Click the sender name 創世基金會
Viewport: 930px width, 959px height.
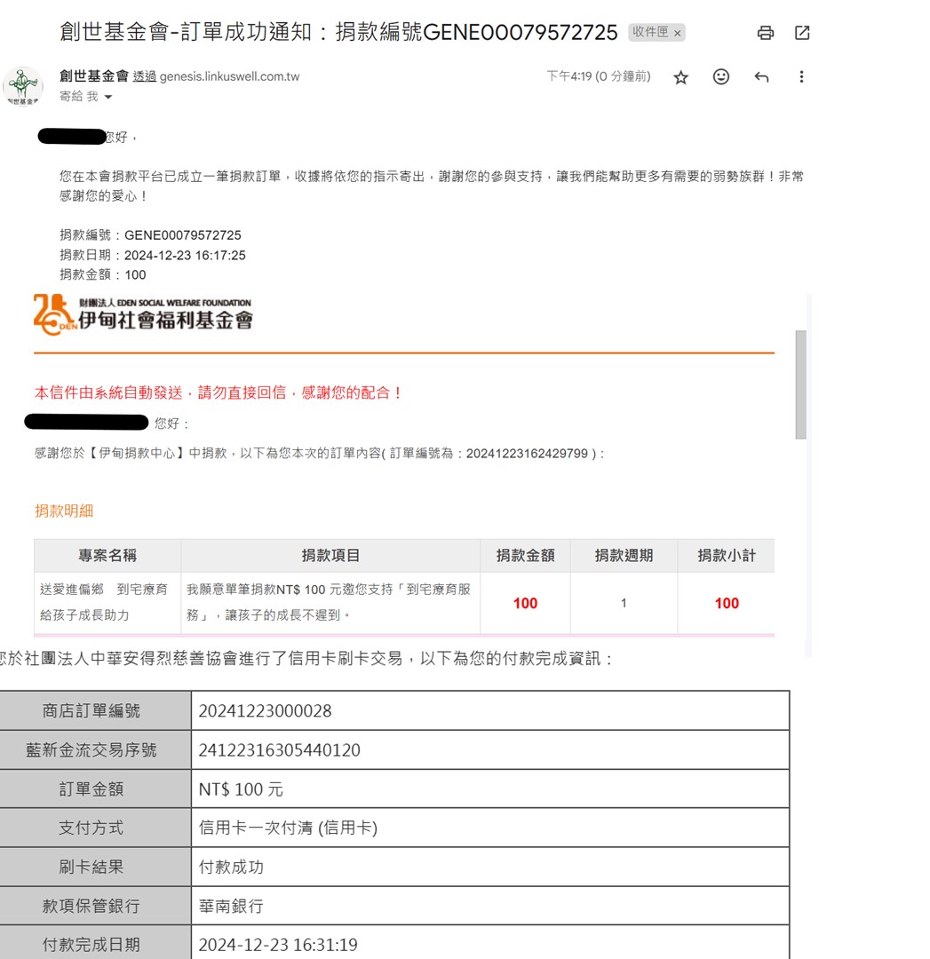(93, 76)
